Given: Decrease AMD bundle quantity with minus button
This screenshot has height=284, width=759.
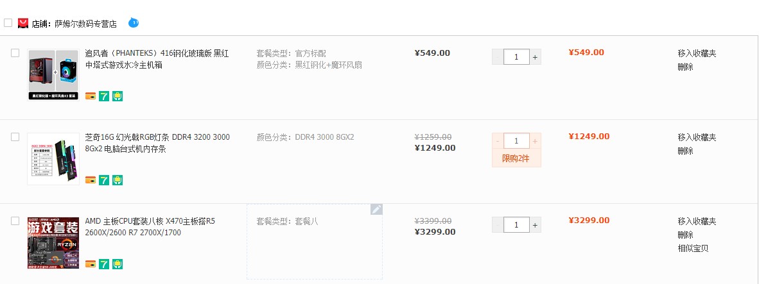Looking at the screenshot, I should (x=498, y=225).
